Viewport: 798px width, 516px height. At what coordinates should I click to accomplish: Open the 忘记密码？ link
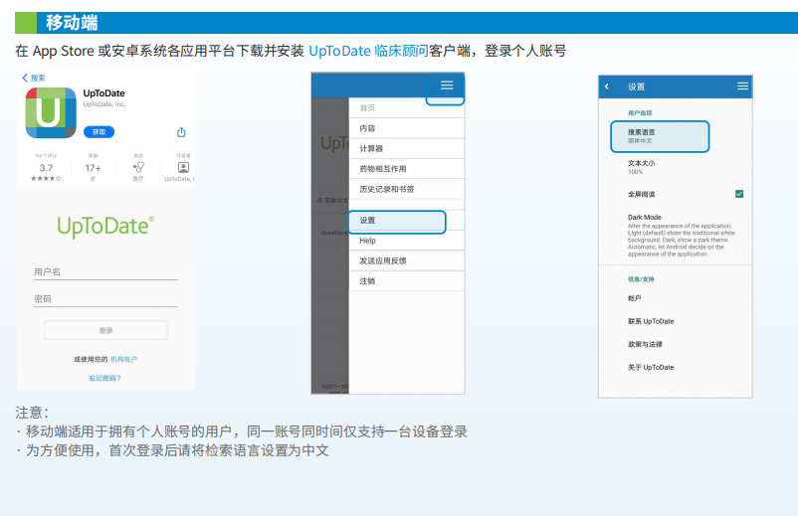(104, 378)
